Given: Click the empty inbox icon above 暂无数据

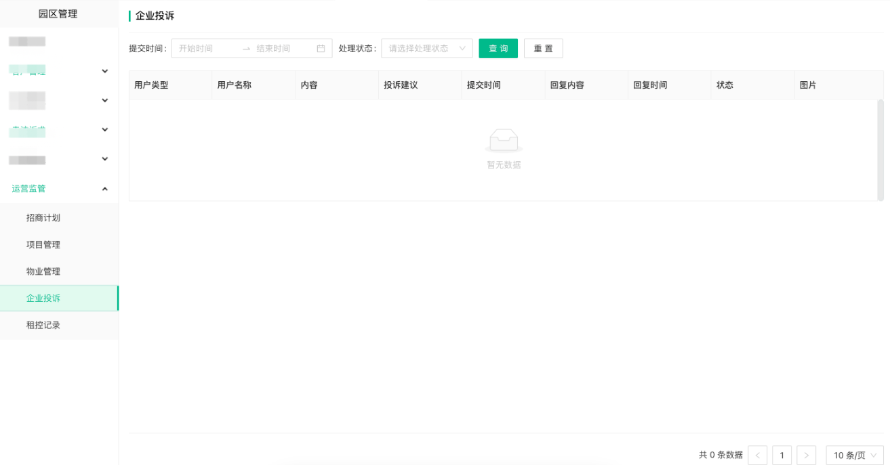Looking at the screenshot, I should (504, 140).
